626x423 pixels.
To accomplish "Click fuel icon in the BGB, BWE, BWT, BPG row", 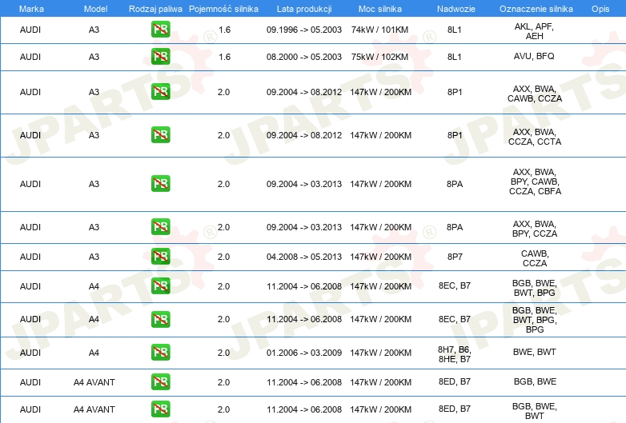I will pyautogui.click(x=160, y=285).
